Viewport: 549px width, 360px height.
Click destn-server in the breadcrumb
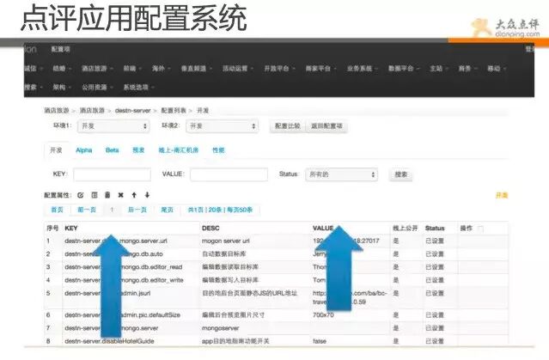click(132, 111)
